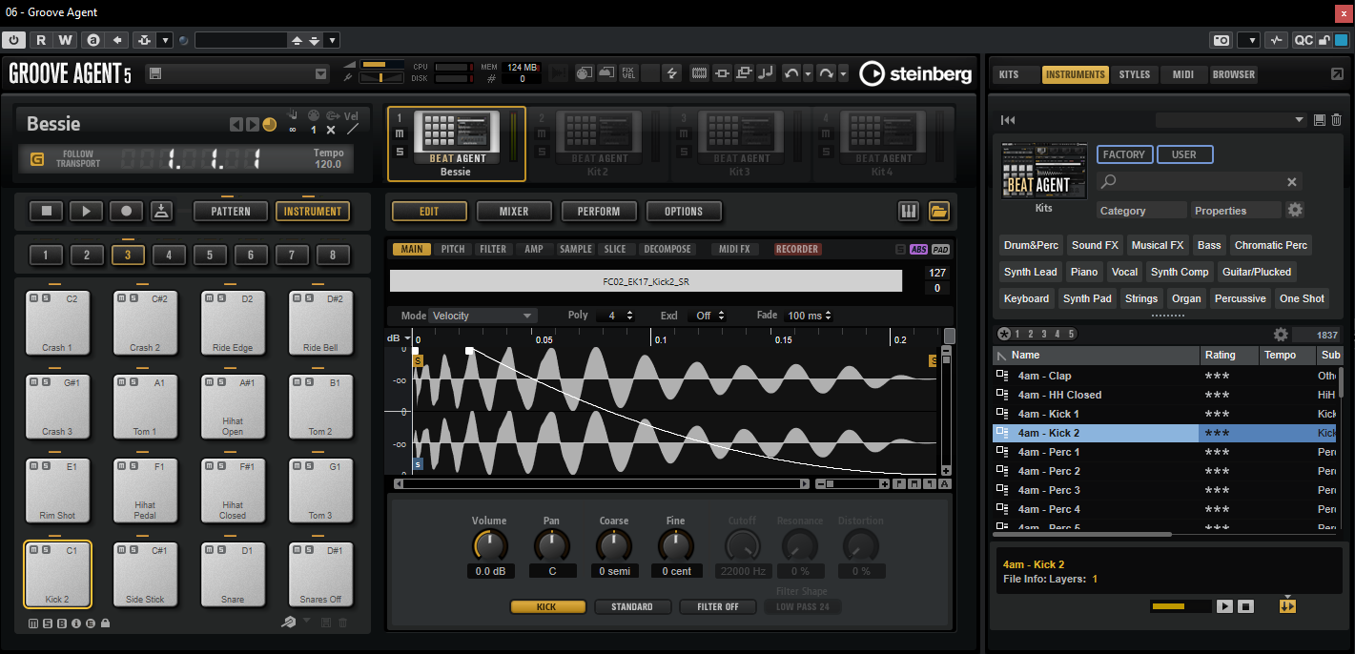The width and height of the screenshot is (1355, 654).
Task: Click the redo arrow icon
Action: 826,73
